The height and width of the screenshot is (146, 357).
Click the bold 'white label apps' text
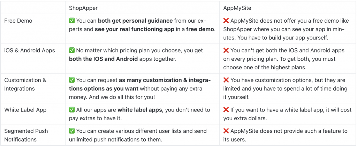[x=139, y=110]
